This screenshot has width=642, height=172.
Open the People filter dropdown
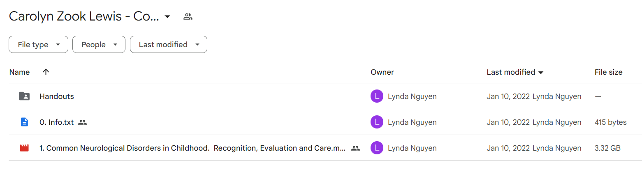click(99, 45)
